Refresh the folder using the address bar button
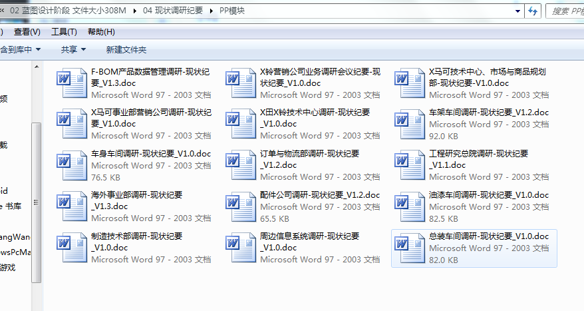Viewport: 584px width, 311px height. click(532, 11)
